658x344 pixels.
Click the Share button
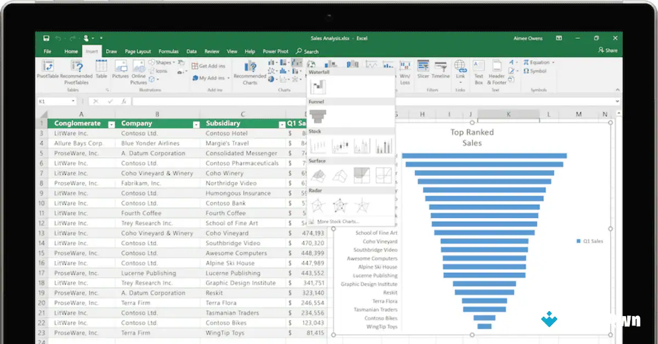coord(609,50)
